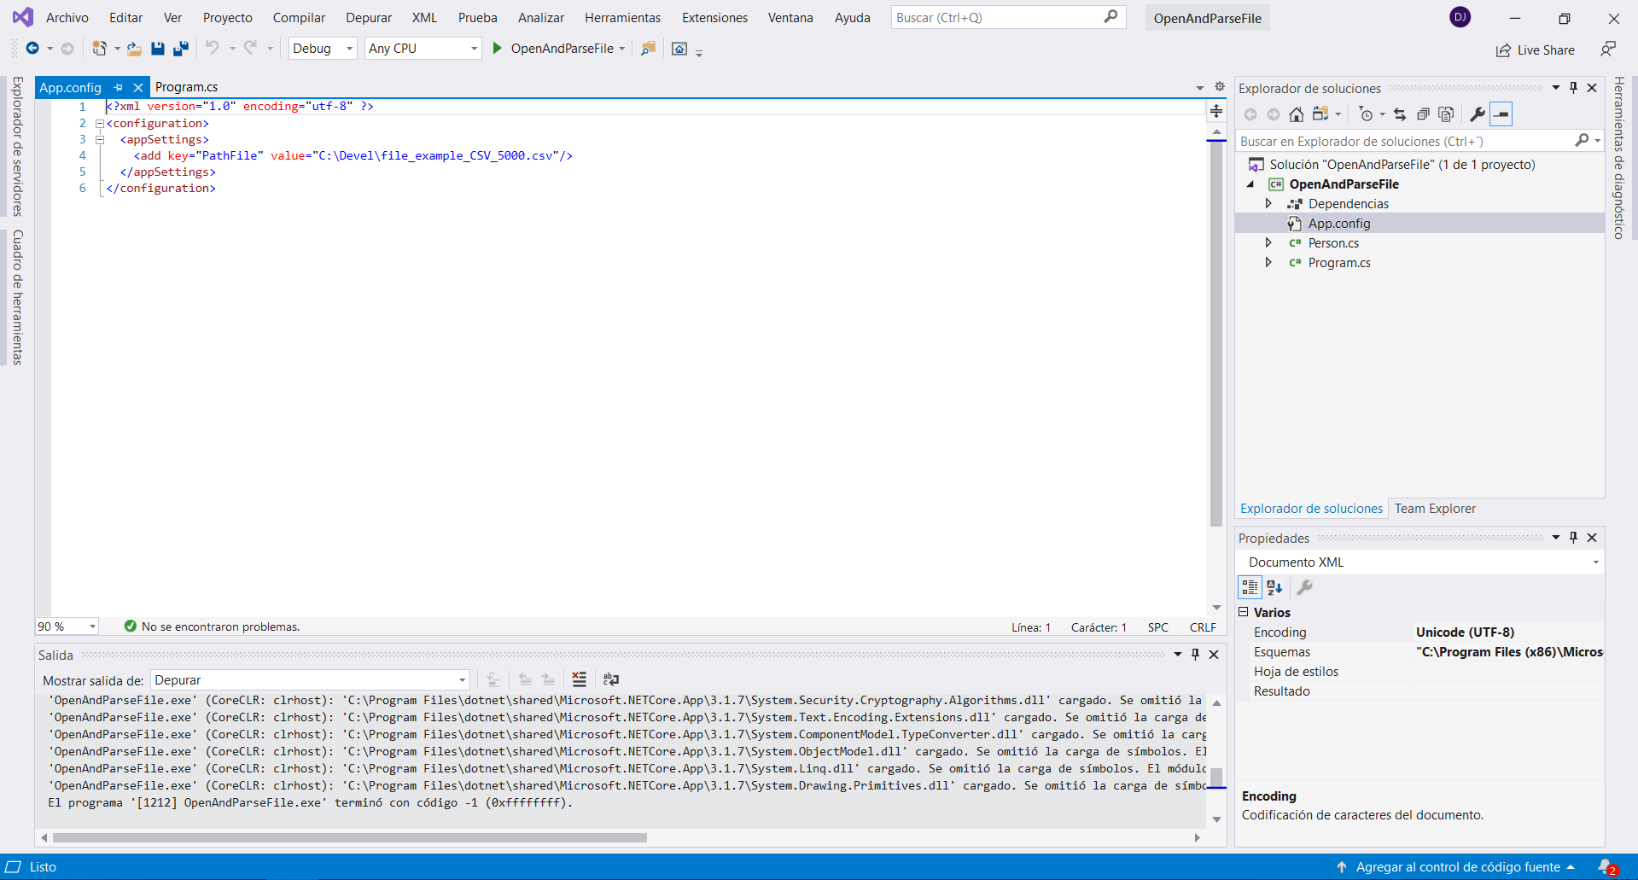
Task: Click the Live Share button
Action: coord(1536,50)
